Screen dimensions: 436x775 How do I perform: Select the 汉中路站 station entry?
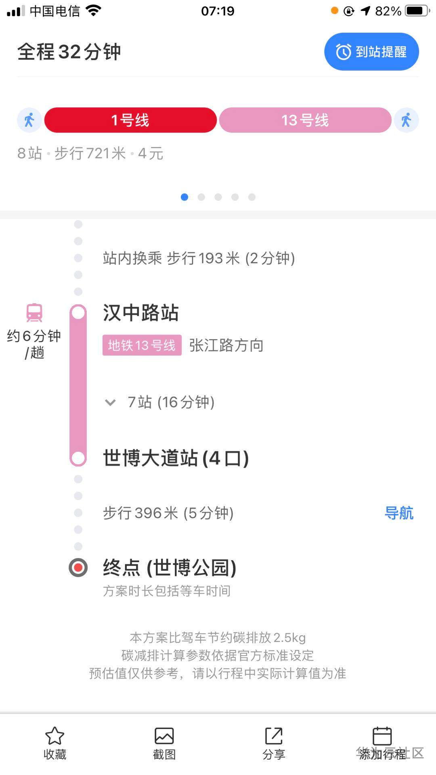click(x=141, y=313)
